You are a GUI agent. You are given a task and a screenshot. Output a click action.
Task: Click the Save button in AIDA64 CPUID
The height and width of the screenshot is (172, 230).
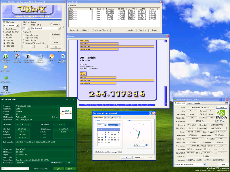point(59,169)
